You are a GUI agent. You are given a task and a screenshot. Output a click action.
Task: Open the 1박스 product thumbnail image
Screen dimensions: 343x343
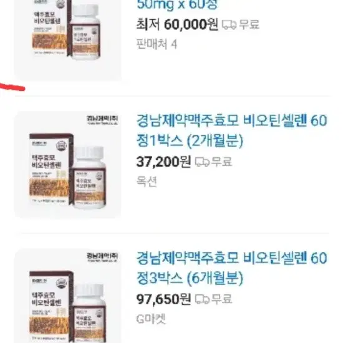click(68, 165)
